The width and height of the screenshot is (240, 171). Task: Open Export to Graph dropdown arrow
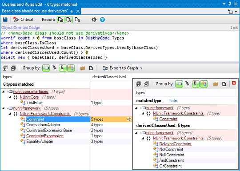pyautogui.click(x=141, y=68)
